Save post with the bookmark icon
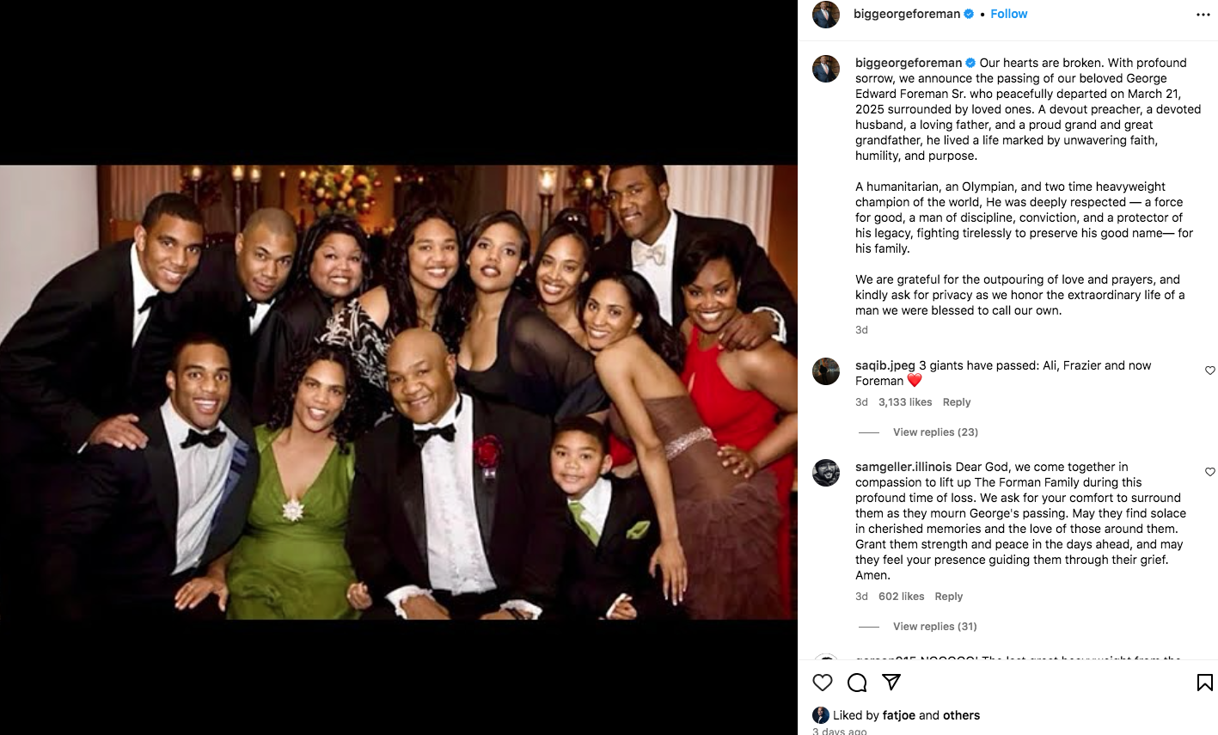This screenshot has height=735, width=1218. pos(1204,683)
